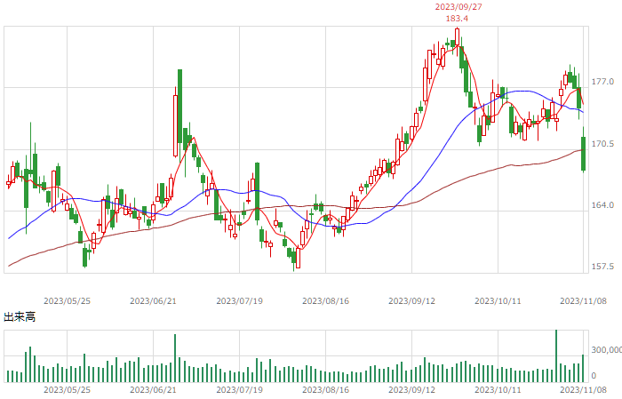Image resolution: width=622 pixels, height=399 pixels.
Task: Click the 2023/09/12 date under volume chart
Action: click(411, 390)
